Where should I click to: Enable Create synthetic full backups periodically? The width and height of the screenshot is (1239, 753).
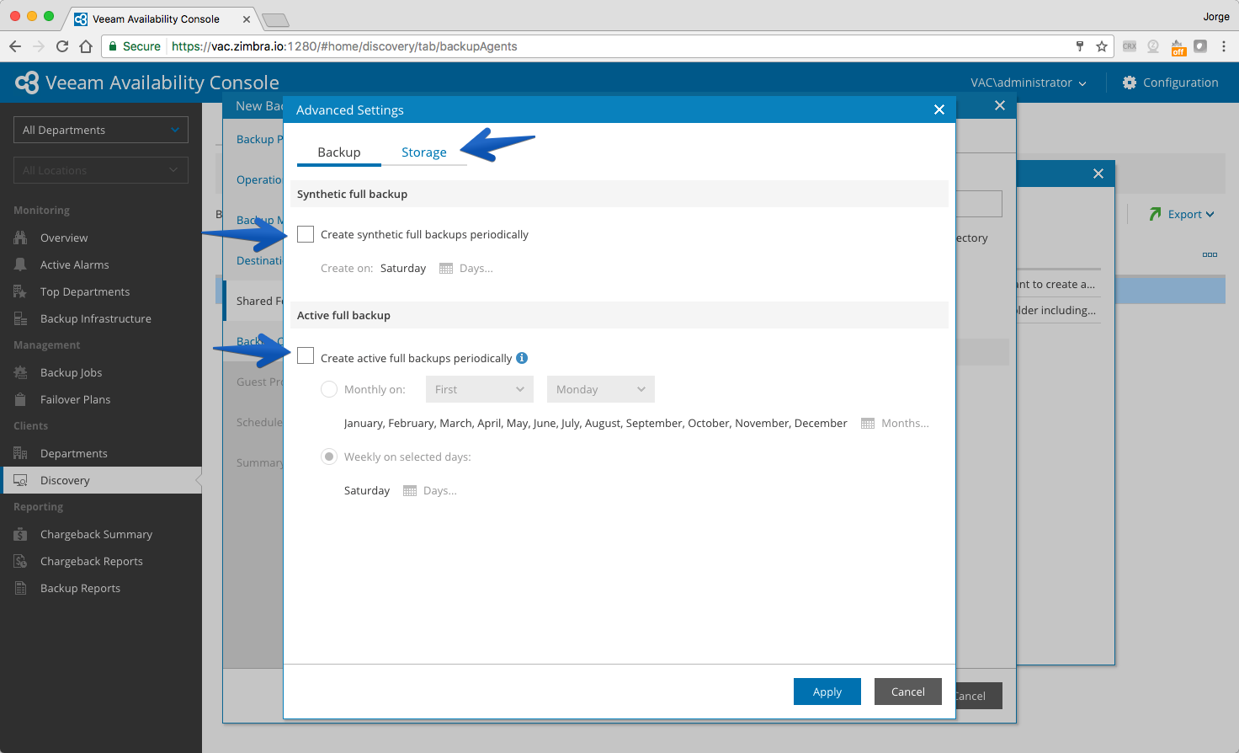[x=306, y=234]
